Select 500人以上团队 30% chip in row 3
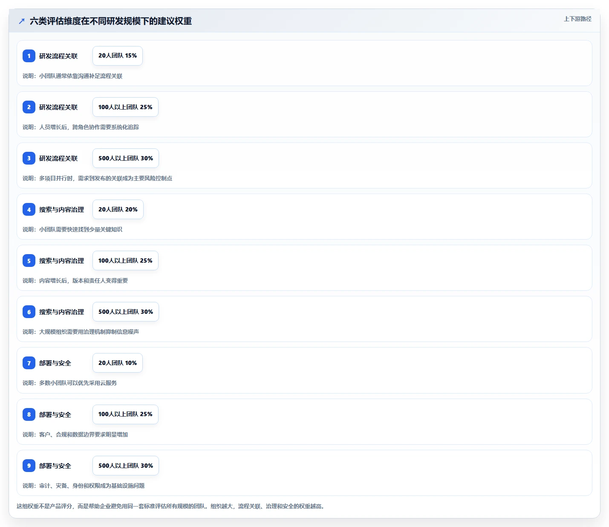Screen dimensions: 609x527 (126, 158)
